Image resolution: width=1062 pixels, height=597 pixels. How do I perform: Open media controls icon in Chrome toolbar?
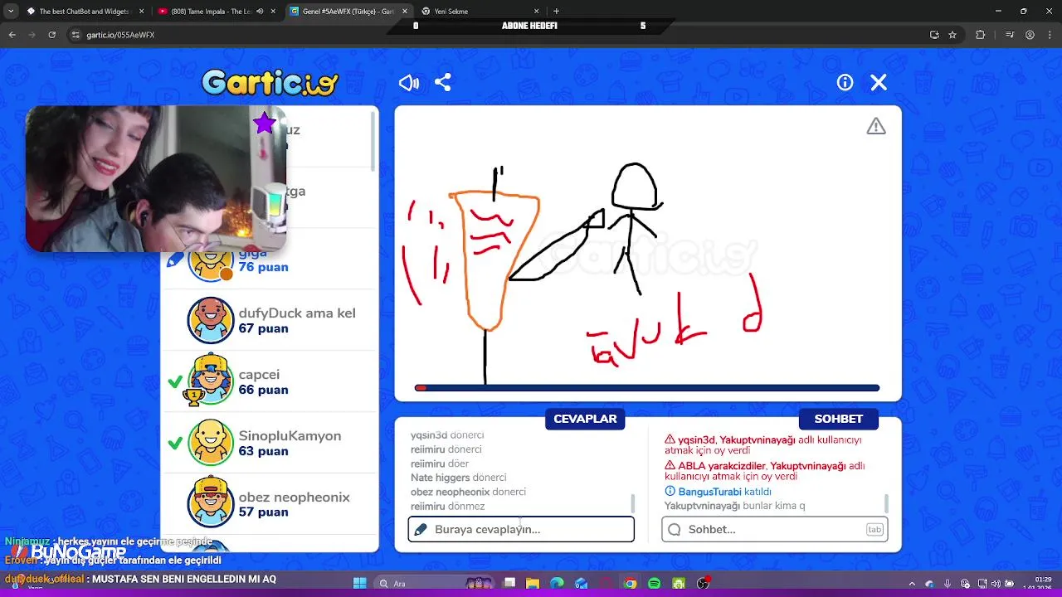tap(1010, 35)
